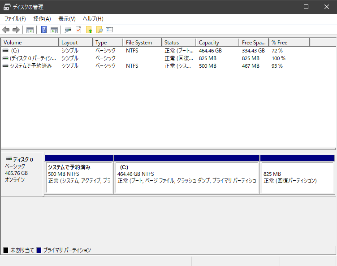337x266 pixels.
Task: Click the checklist settings toolbar icon
Action: (109, 30)
